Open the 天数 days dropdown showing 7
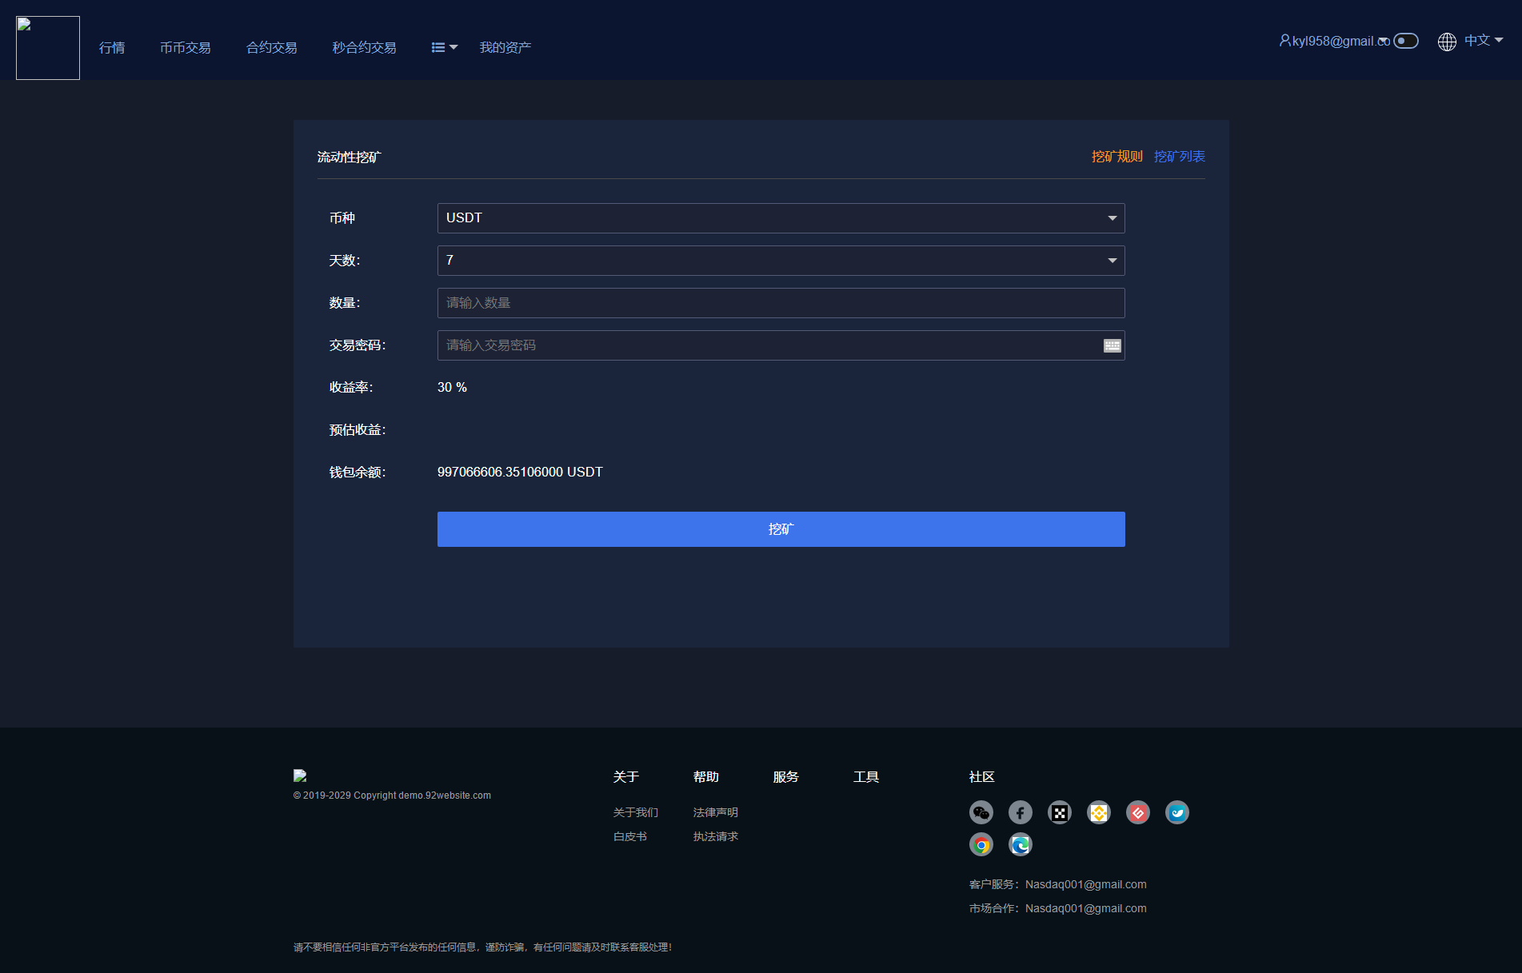The width and height of the screenshot is (1522, 973). [781, 261]
